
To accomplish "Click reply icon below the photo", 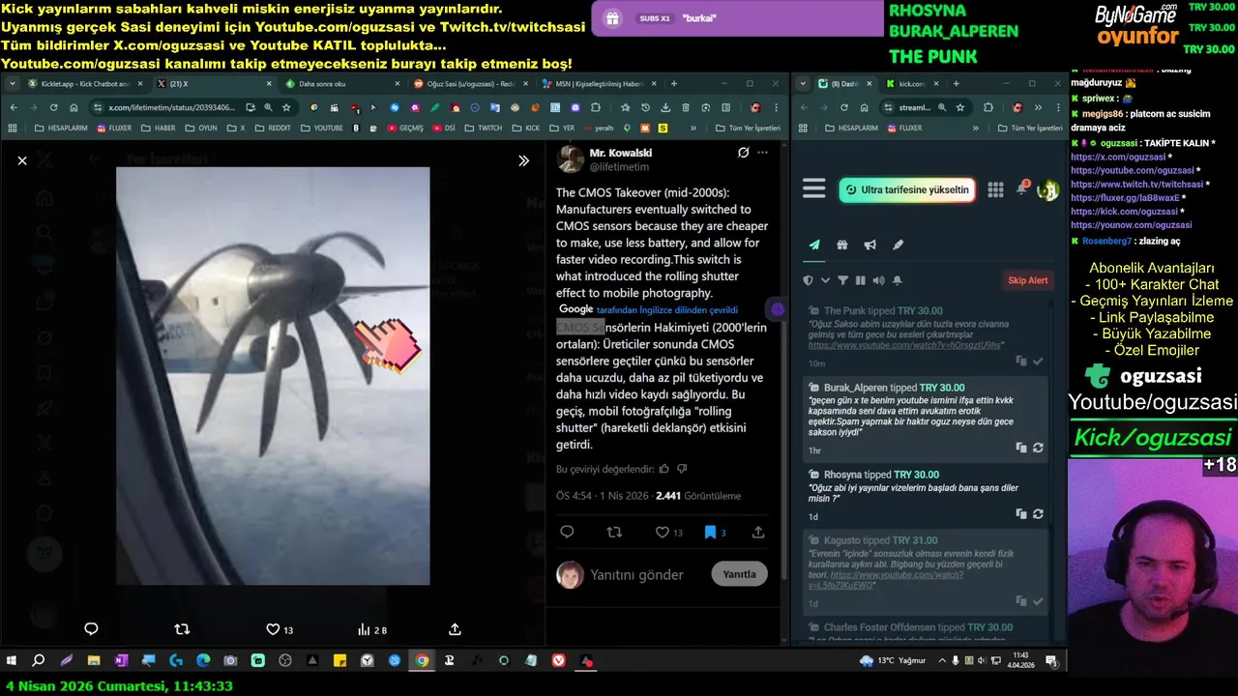I will 91,629.
